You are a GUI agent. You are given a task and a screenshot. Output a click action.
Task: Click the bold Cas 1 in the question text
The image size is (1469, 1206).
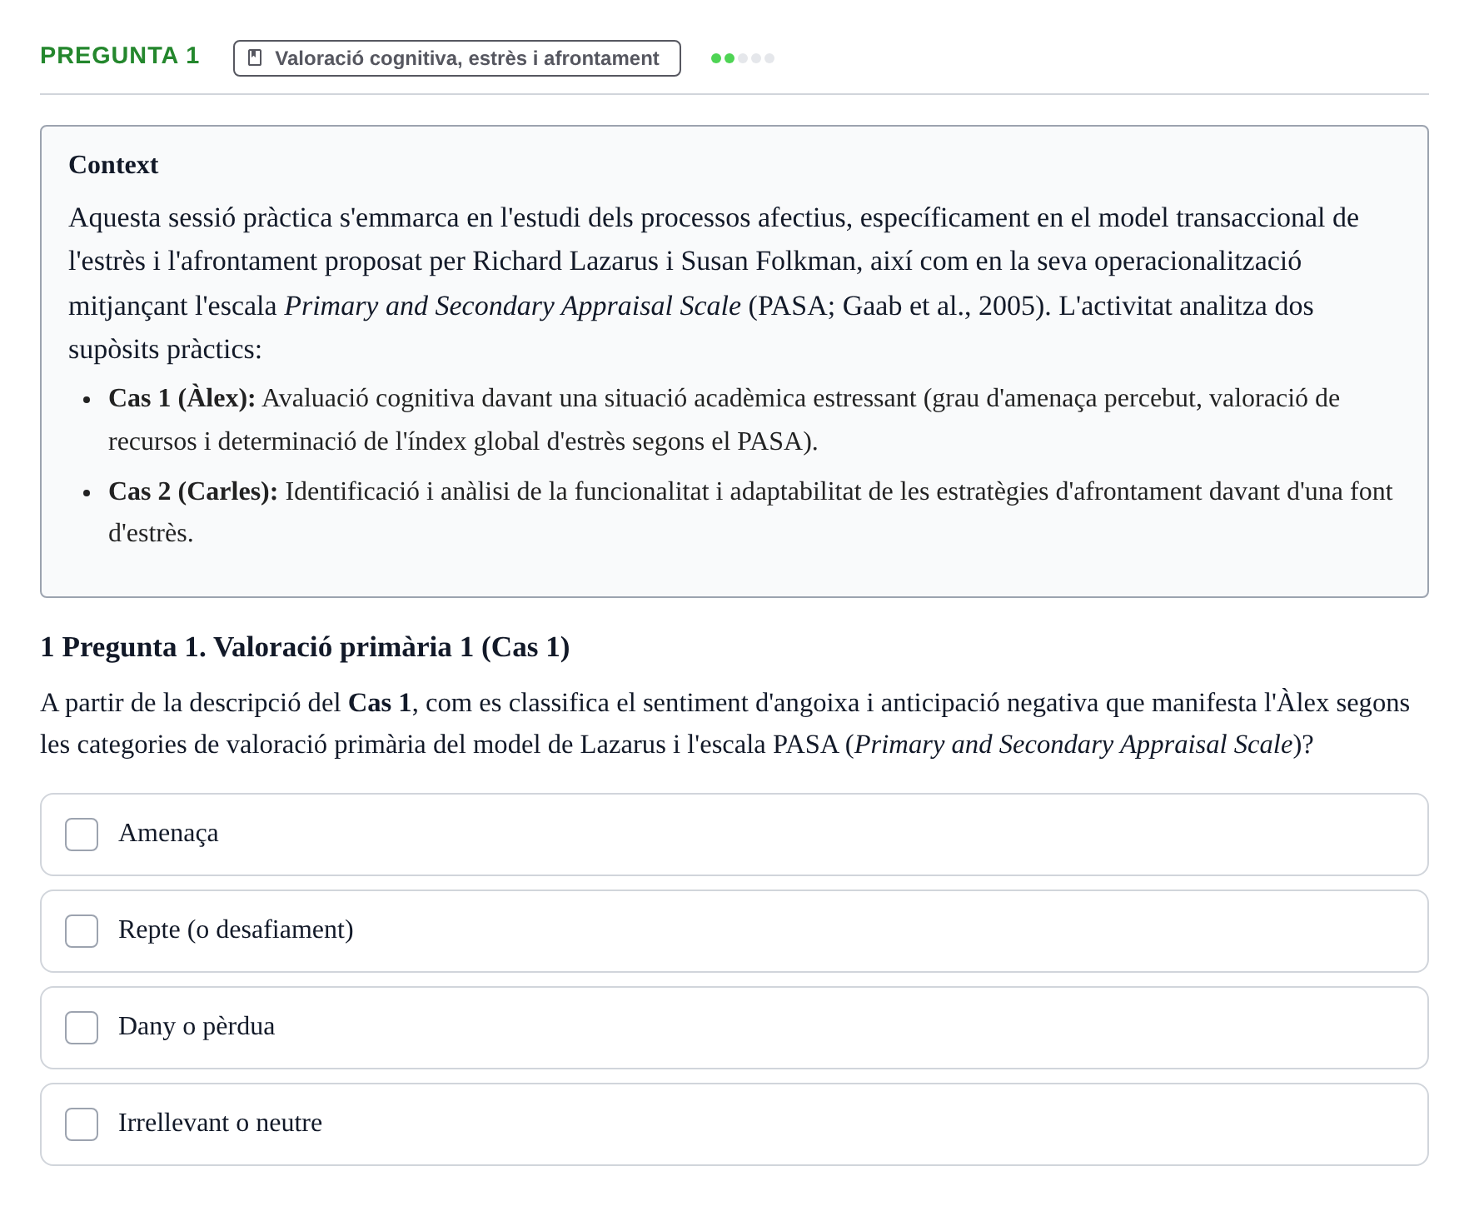pyautogui.click(x=380, y=703)
